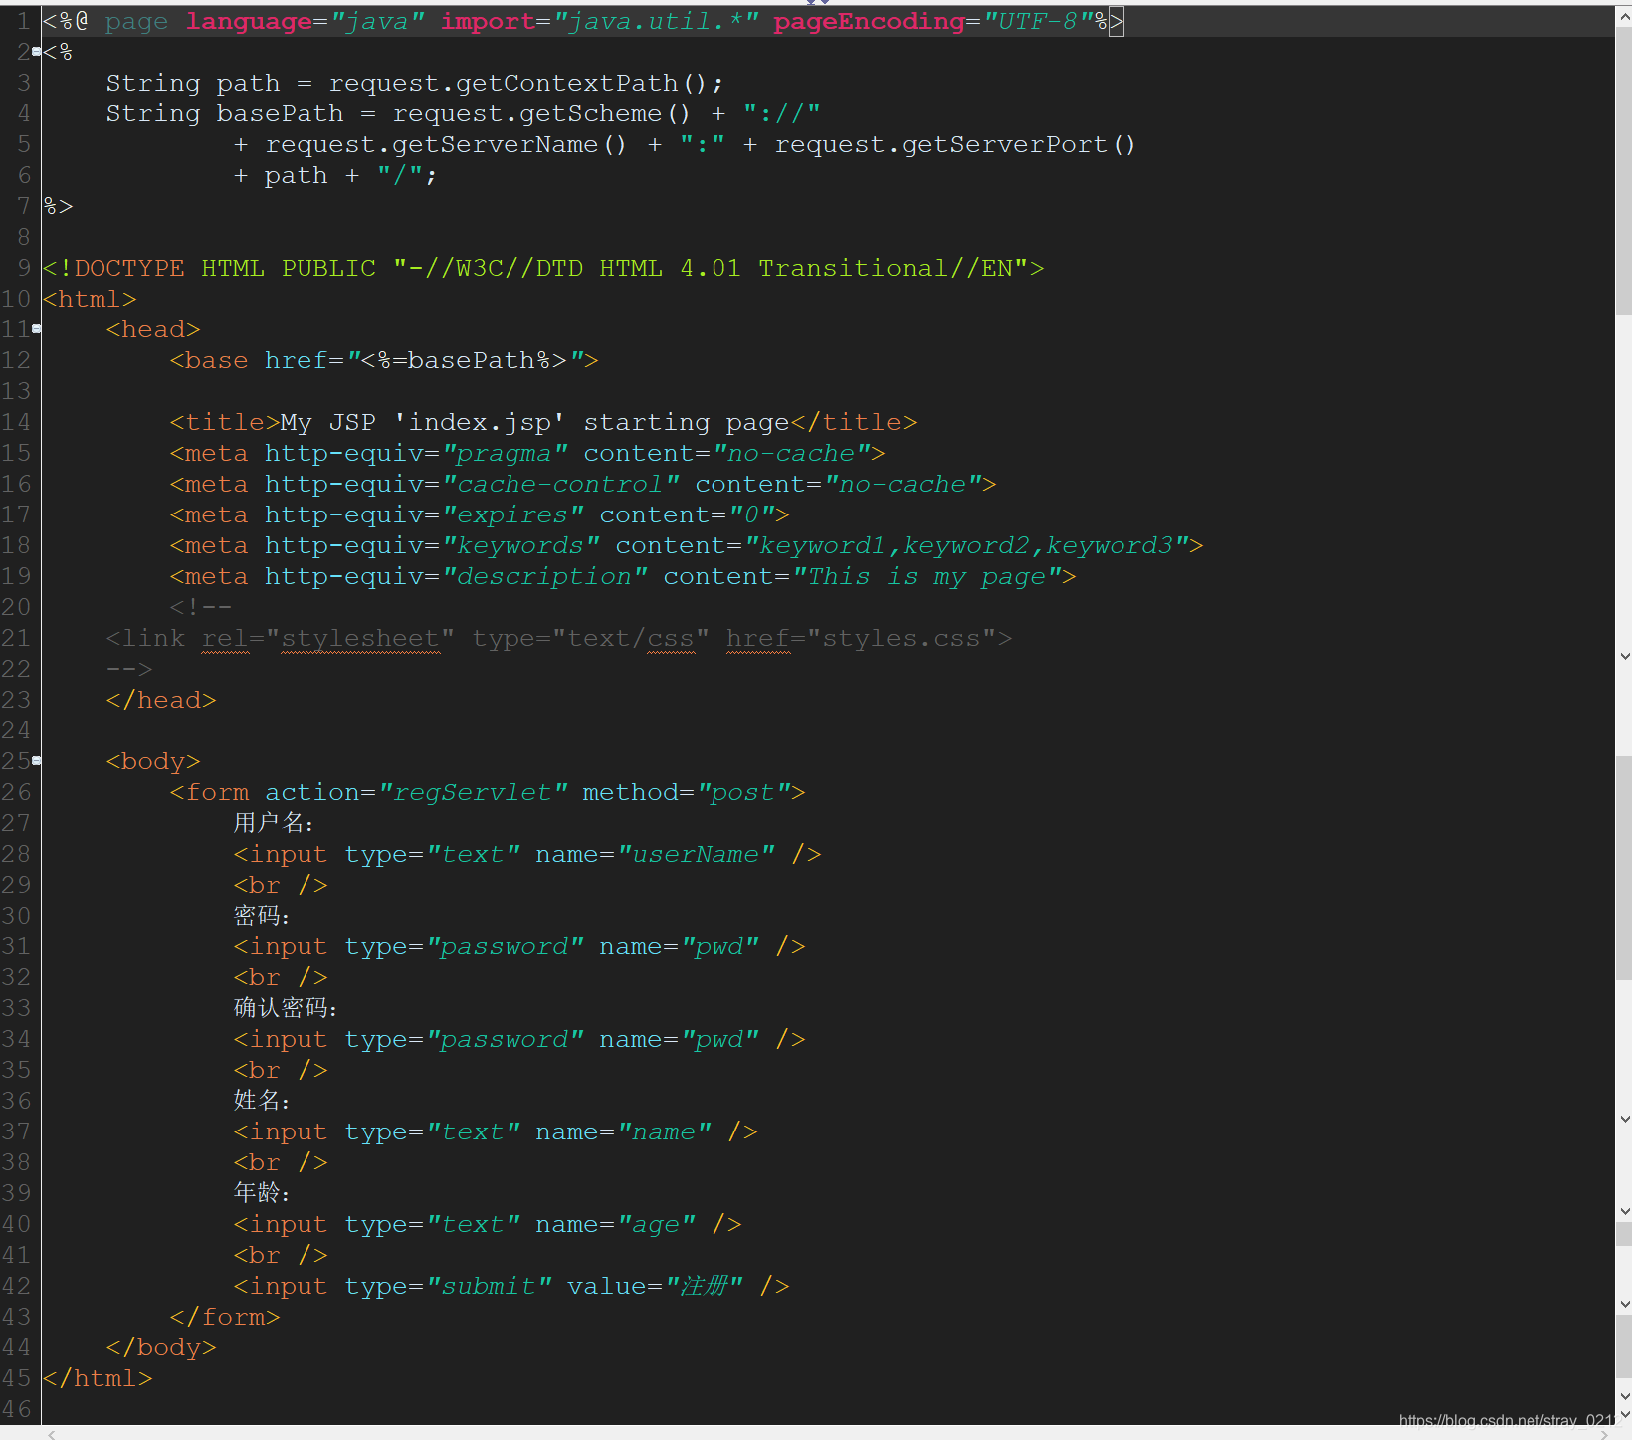Click the "cache-control" meta attribute value

560,485
